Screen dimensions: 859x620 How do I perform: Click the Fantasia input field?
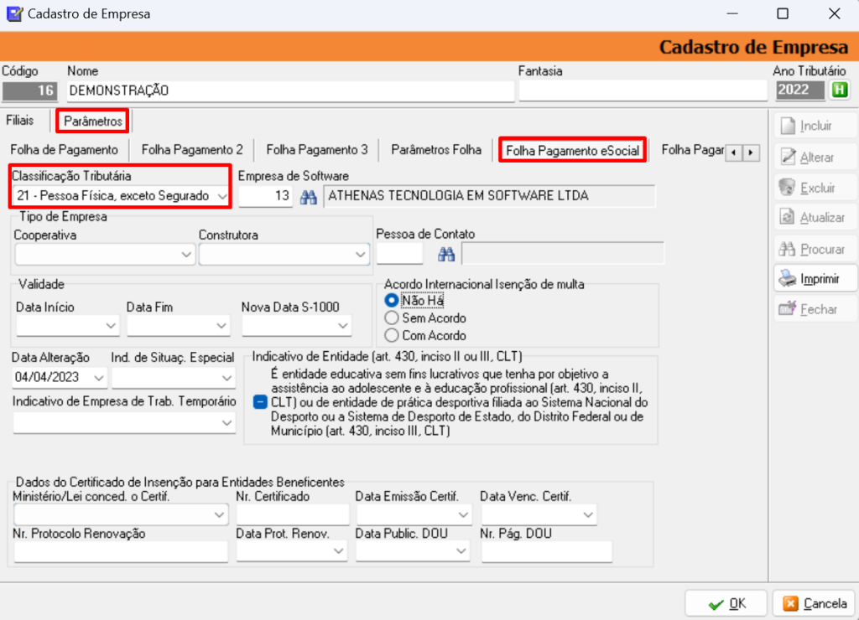643,90
